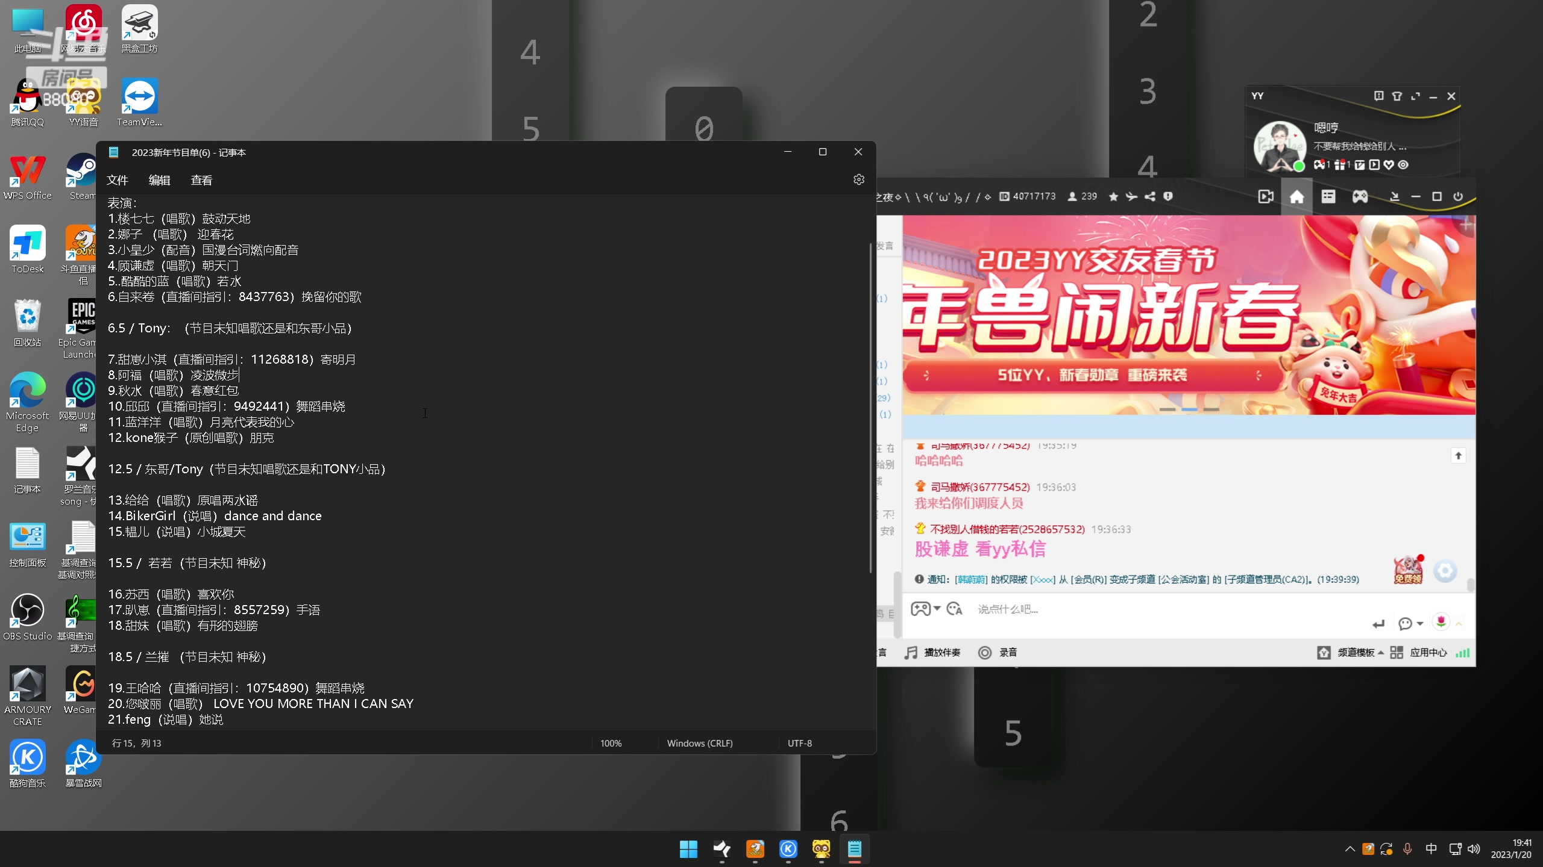
Task: Click the 应用中心 app center icon
Action: click(1428, 652)
